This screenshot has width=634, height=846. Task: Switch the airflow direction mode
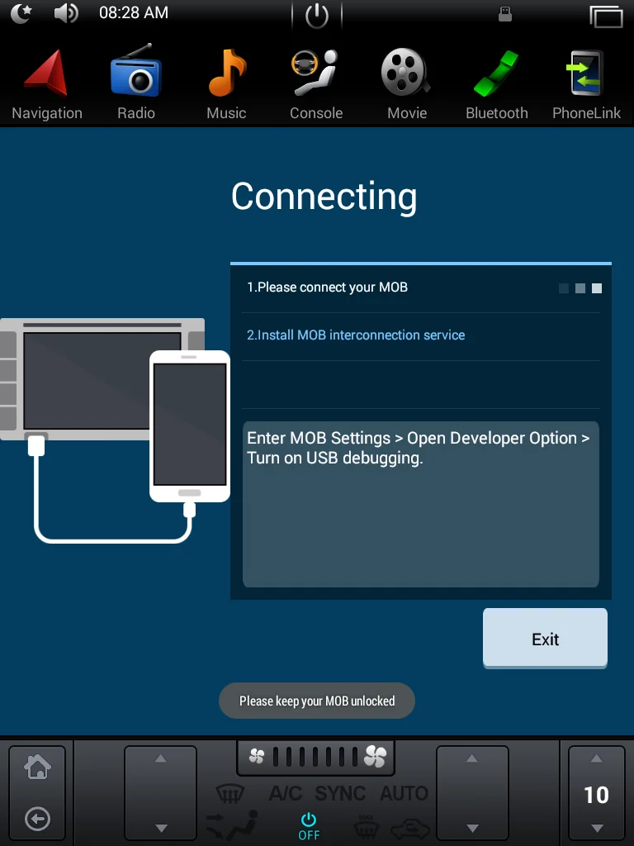pyautogui.click(x=232, y=825)
